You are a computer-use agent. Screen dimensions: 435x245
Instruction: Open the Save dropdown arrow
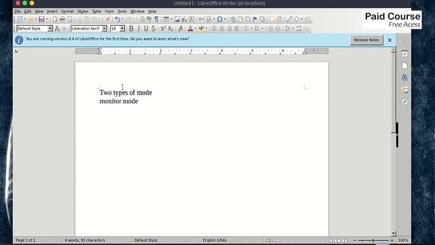point(47,19)
